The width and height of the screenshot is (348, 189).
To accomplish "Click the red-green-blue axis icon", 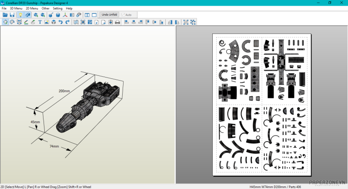I will pyautogui.click(x=65, y=15).
